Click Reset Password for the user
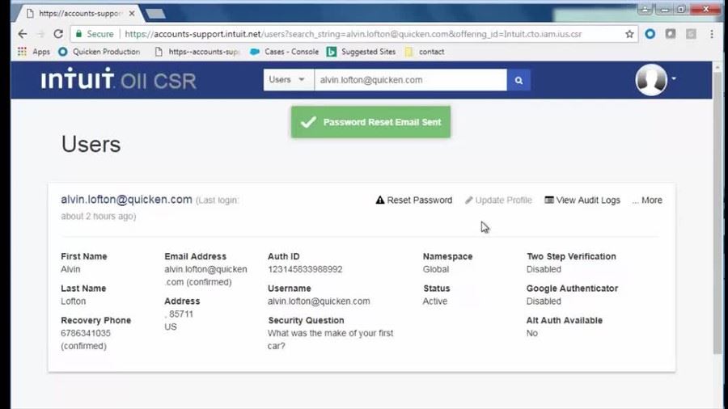This screenshot has width=728, height=409. tap(414, 200)
